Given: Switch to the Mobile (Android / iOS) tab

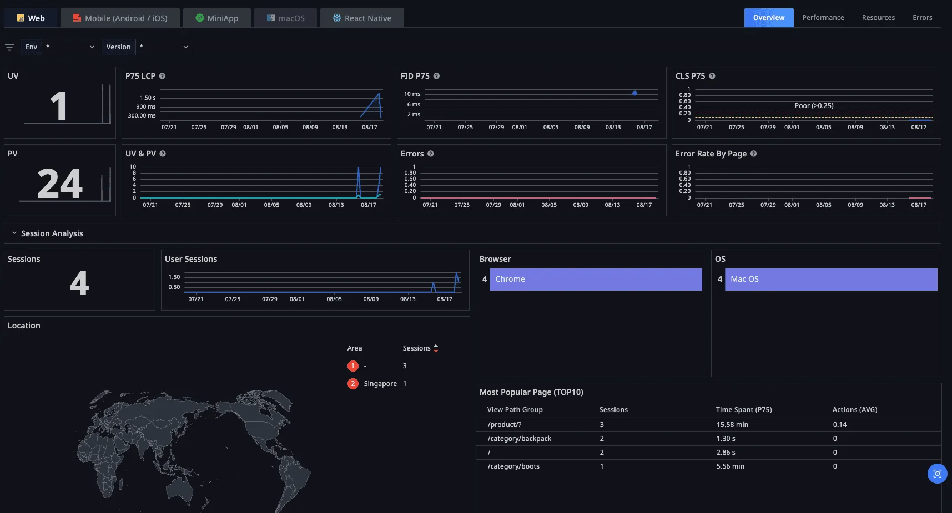Looking at the screenshot, I should [120, 18].
